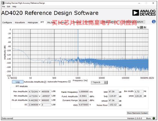Click the Pk-pk Amplitude voltage field
This screenshot has width=158, height=121.
(33, 100)
